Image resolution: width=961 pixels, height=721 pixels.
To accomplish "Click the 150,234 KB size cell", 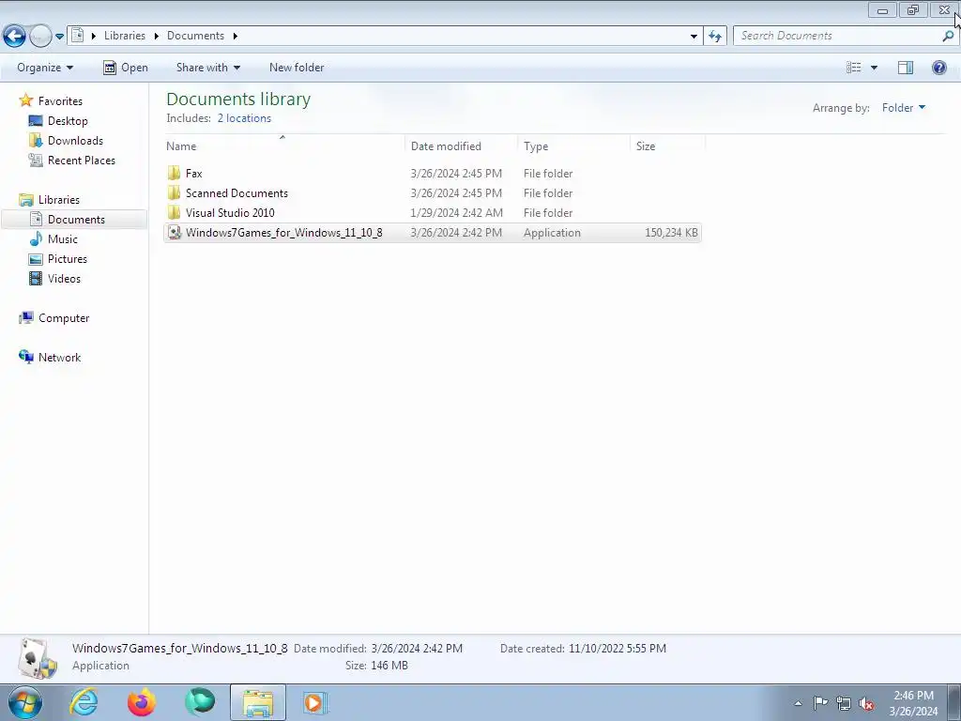I will pyautogui.click(x=671, y=233).
